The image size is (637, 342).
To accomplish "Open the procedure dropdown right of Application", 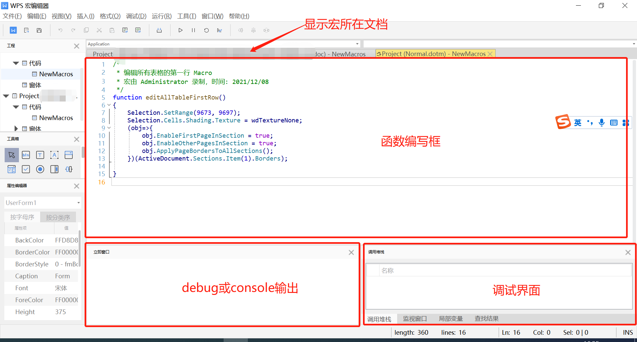I will [x=634, y=44].
